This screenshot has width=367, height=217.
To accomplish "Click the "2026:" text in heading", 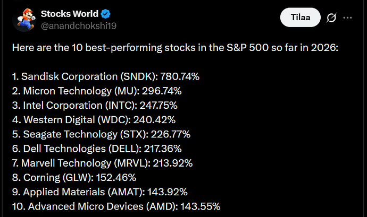I will [324, 48].
